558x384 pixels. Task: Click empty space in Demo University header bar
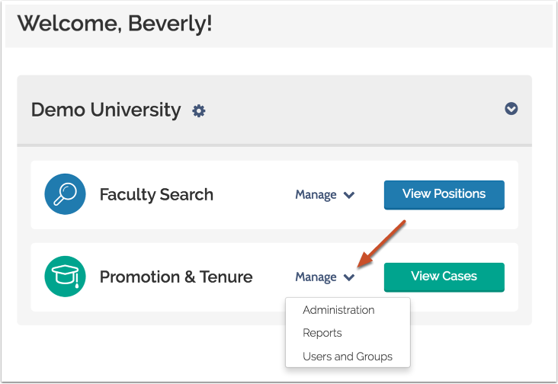click(x=351, y=110)
